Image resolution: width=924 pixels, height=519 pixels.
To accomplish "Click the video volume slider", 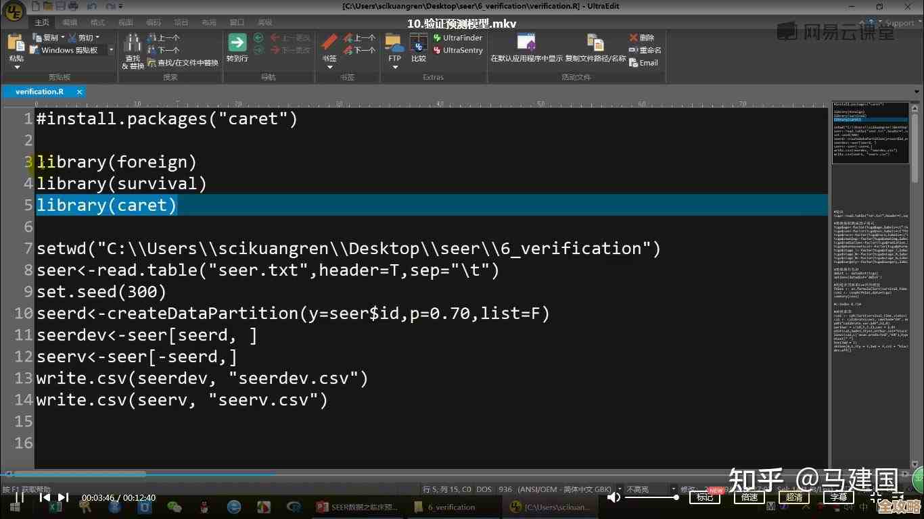I will point(651,497).
